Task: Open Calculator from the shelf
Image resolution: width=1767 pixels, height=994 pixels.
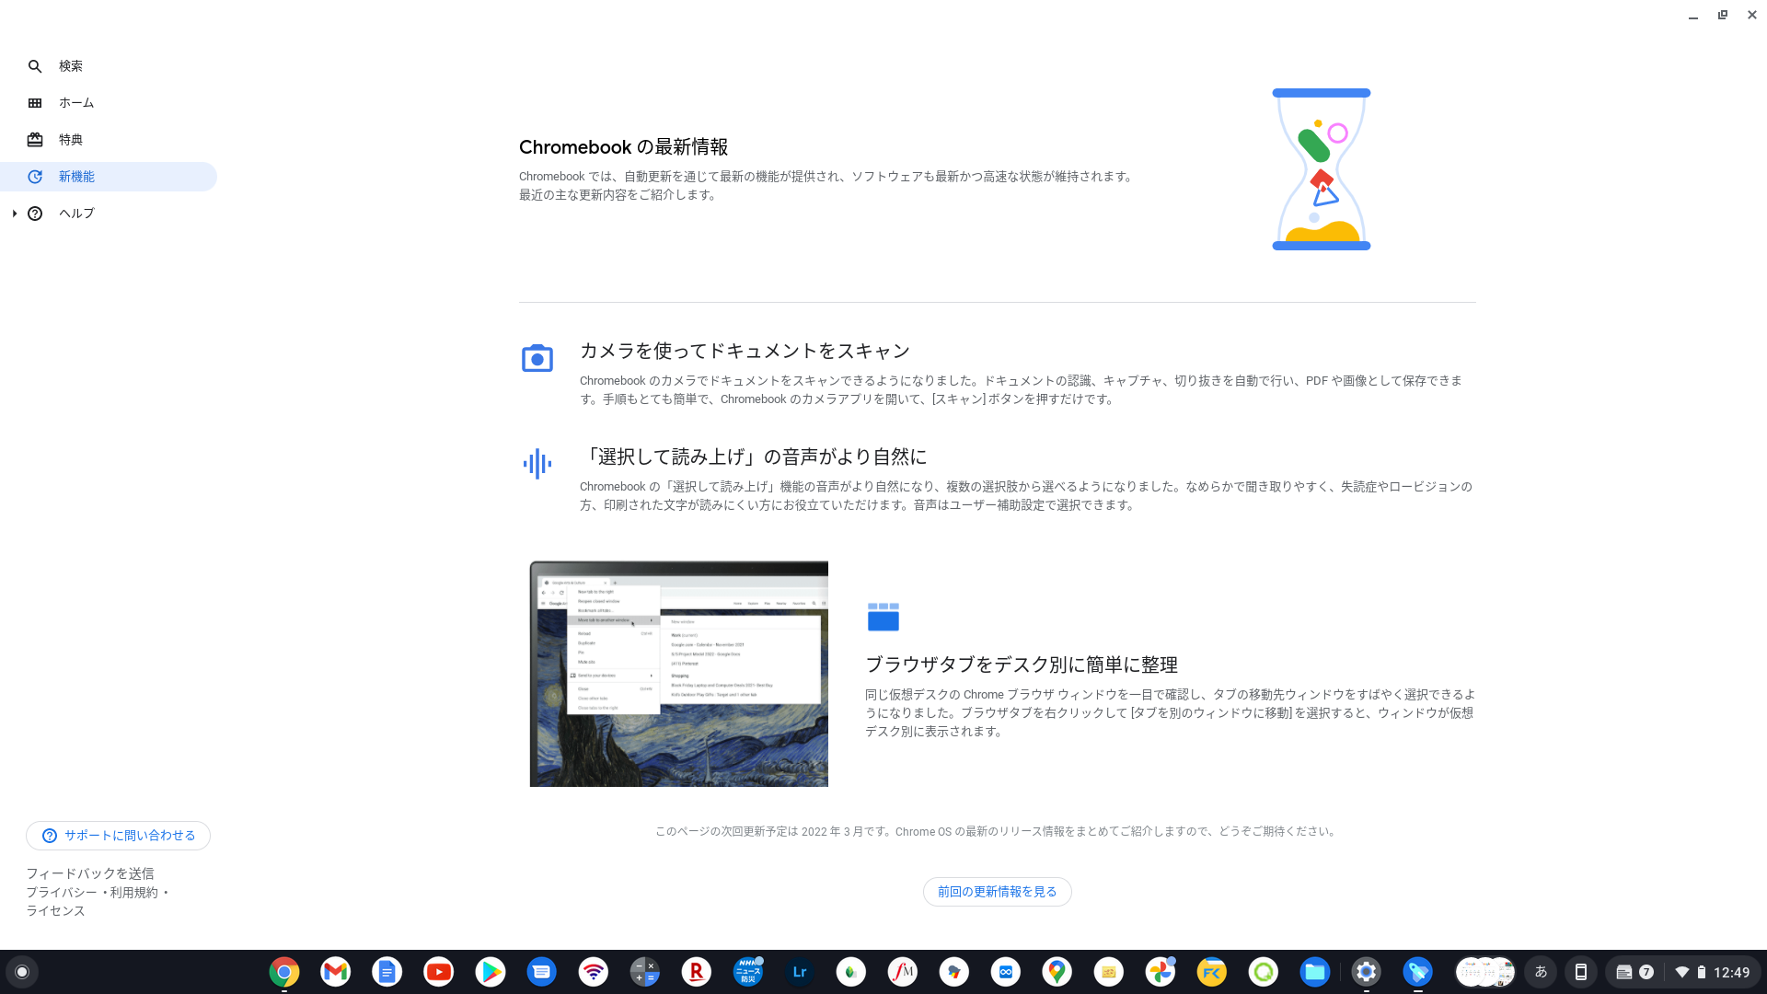Action: click(645, 972)
